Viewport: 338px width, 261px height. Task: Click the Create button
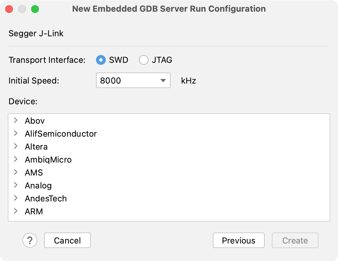point(295,241)
